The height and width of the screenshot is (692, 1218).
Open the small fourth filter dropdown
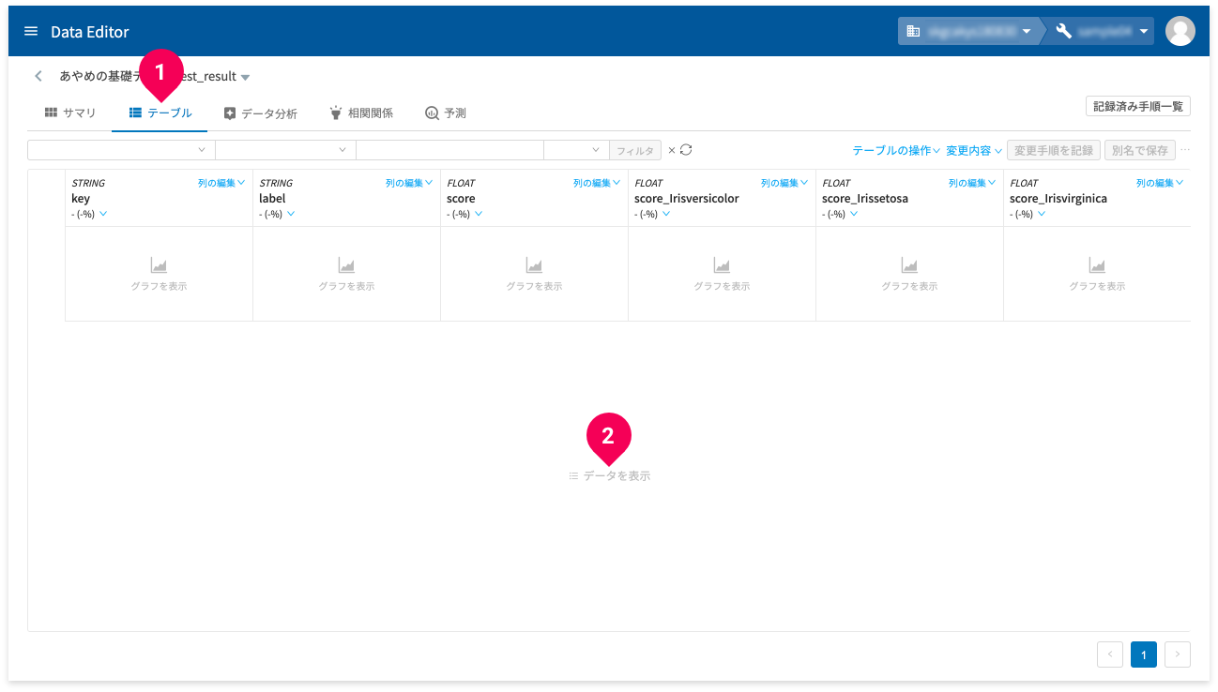tap(576, 150)
